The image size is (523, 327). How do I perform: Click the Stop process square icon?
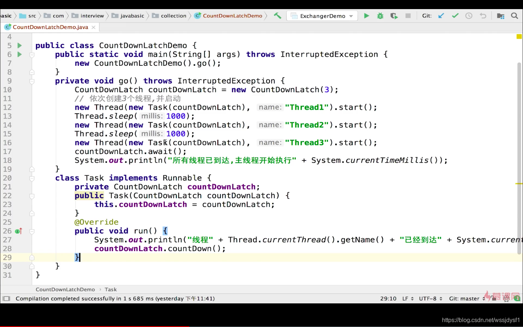pyautogui.click(x=408, y=16)
